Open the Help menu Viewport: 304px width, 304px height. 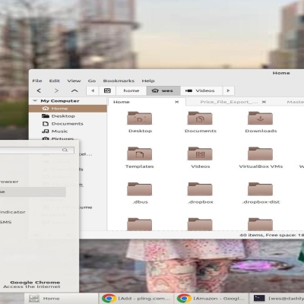148,81
